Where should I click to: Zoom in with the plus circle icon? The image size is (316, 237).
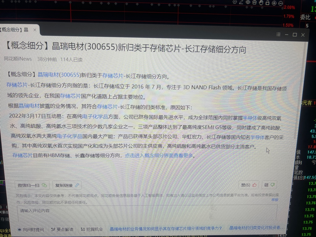point(274,3)
